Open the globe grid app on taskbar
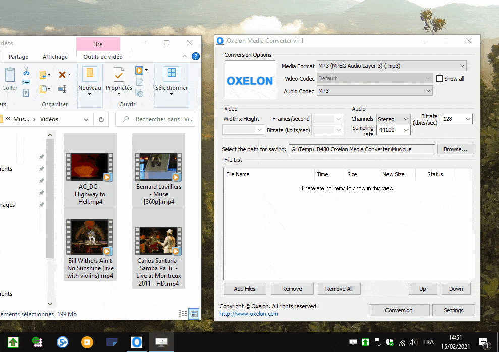Image resolution: width=499 pixels, height=352 pixels. click(37, 342)
